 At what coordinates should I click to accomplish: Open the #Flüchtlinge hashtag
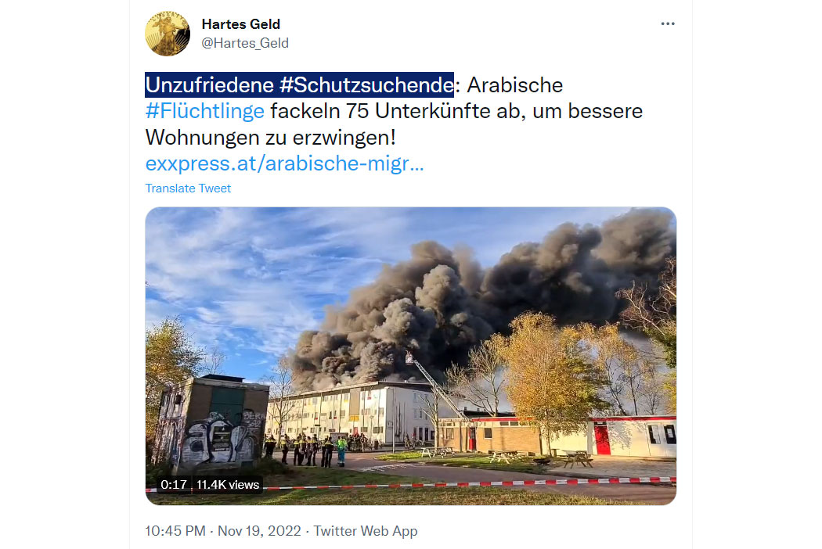point(204,111)
